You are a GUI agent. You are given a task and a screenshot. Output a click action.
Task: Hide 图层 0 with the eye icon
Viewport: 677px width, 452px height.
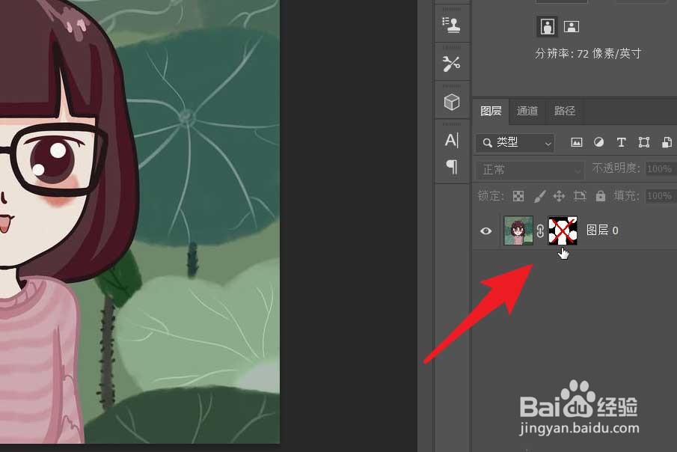(x=485, y=231)
